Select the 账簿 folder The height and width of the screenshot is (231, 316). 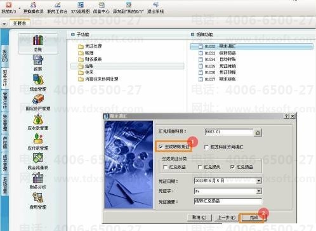point(86,53)
